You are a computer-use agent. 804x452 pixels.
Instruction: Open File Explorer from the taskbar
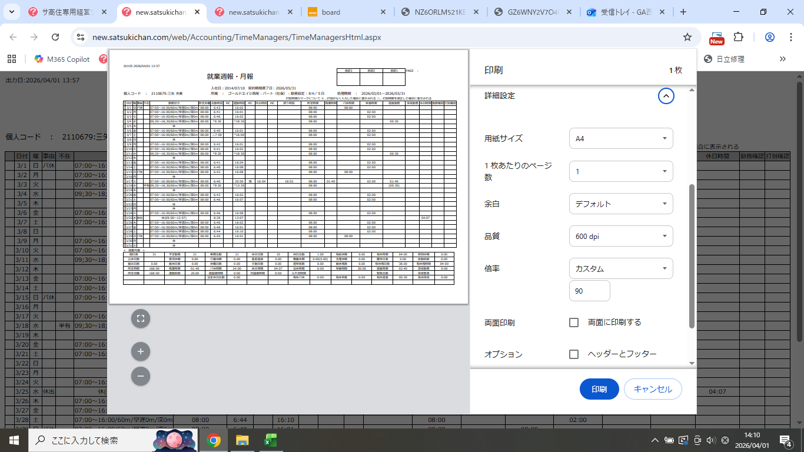242,440
